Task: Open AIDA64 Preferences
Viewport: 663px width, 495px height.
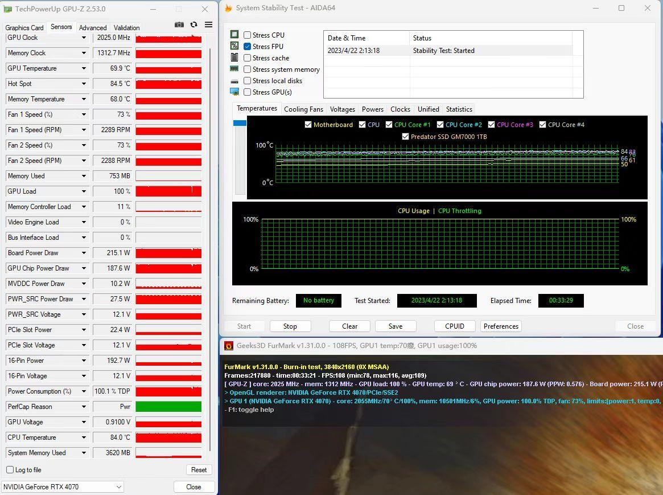Action: coord(501,326)
